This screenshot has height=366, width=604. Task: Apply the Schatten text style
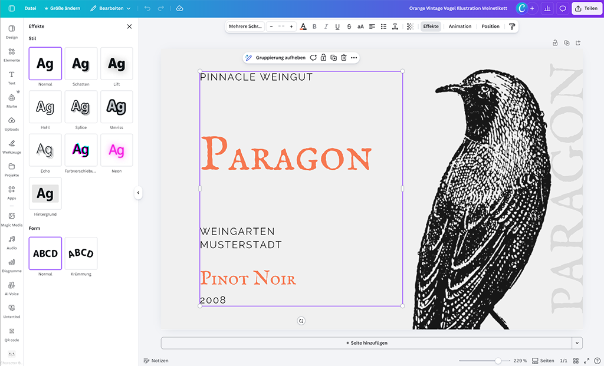81,64
